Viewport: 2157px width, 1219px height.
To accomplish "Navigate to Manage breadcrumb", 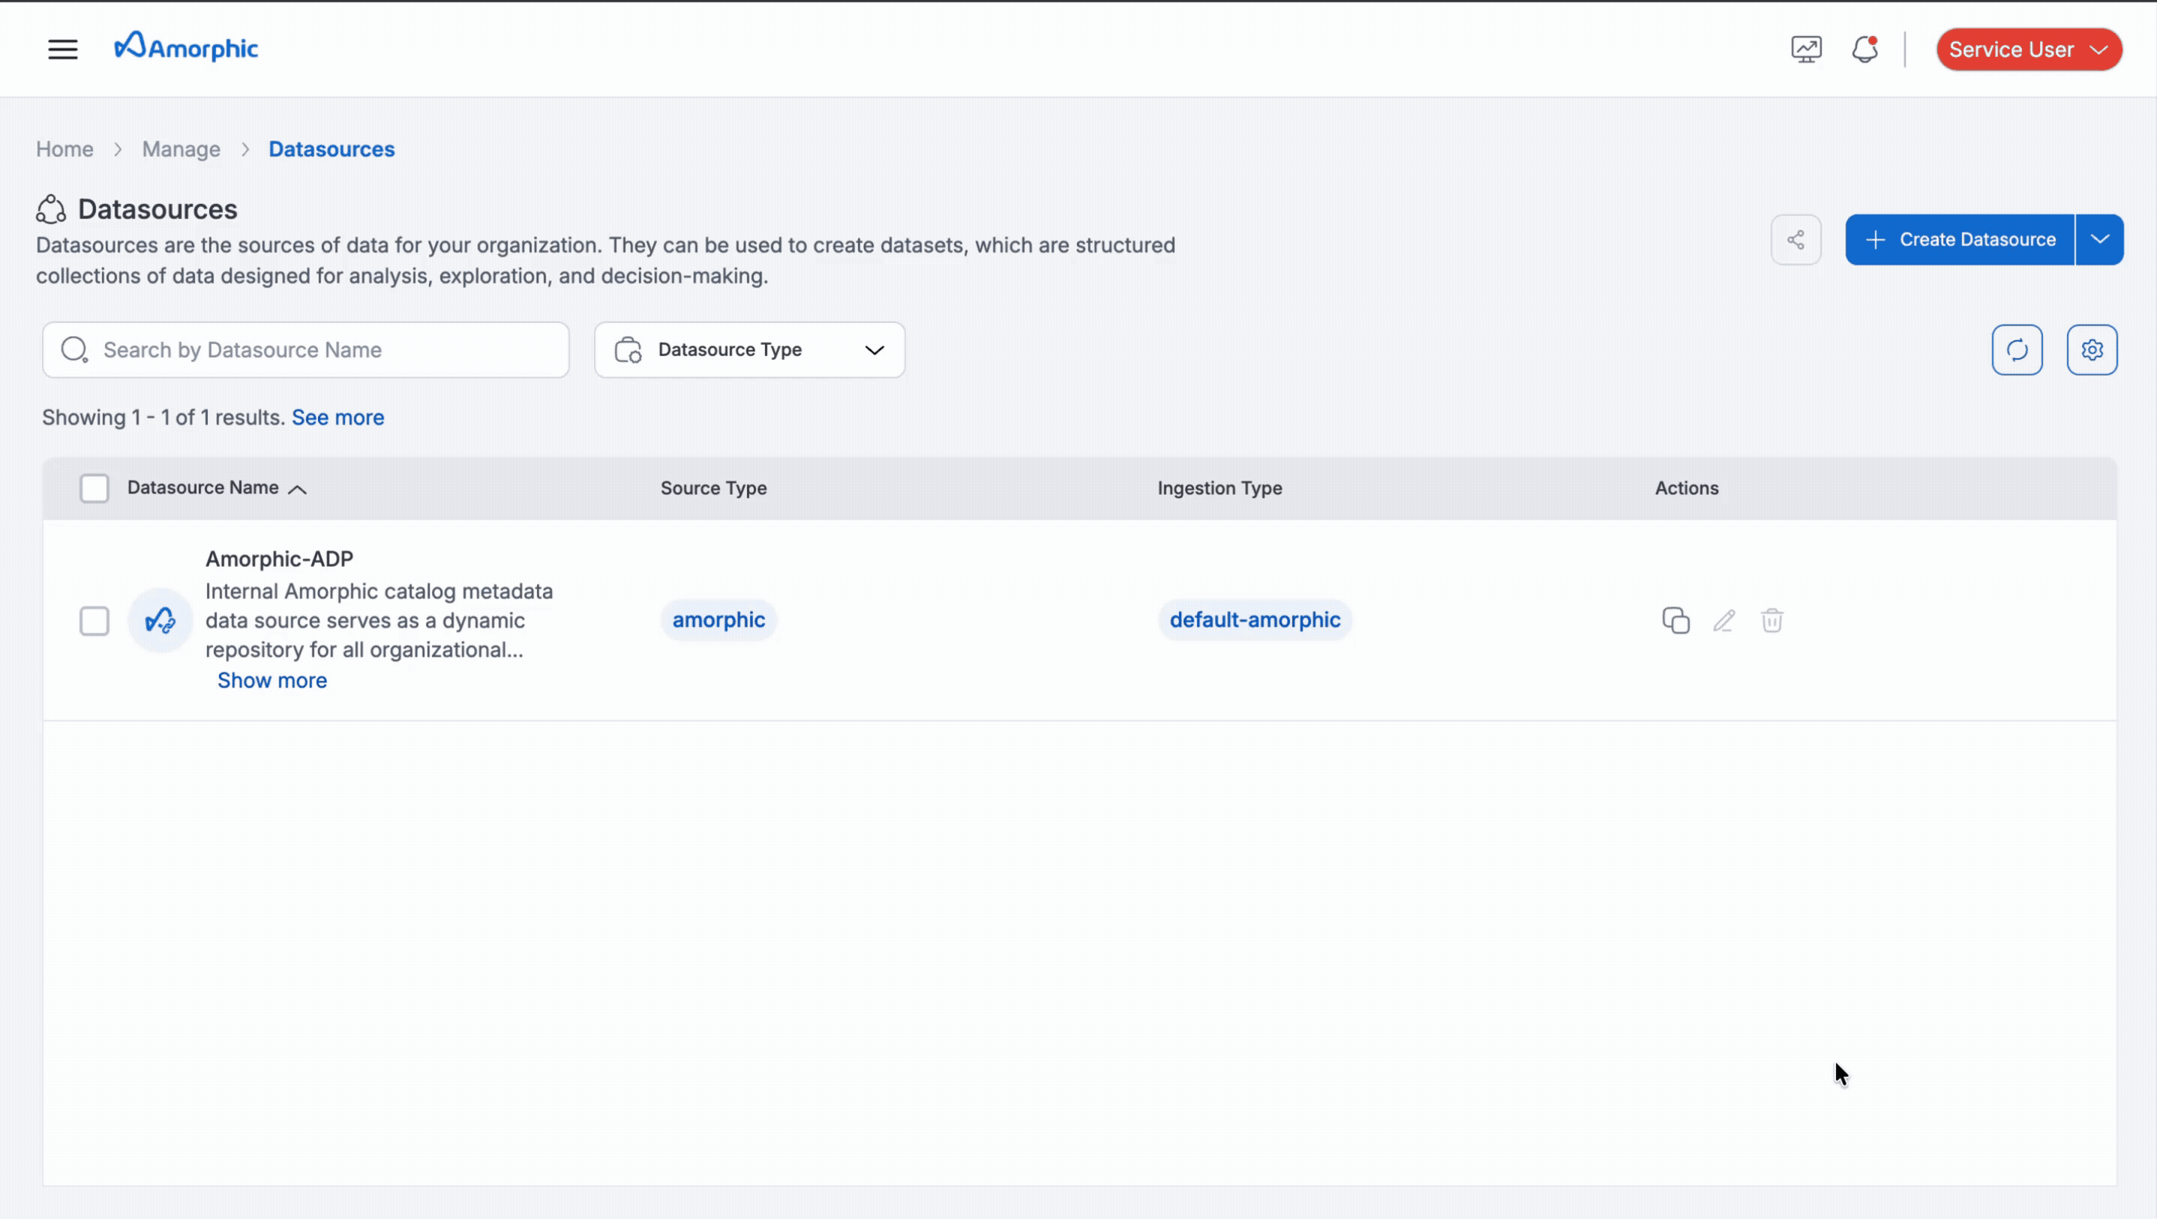I will [181, 148].
